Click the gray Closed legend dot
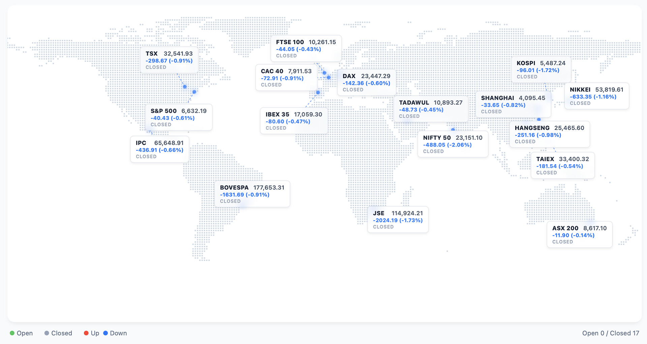The image size is (647, 344). (47, 333)
